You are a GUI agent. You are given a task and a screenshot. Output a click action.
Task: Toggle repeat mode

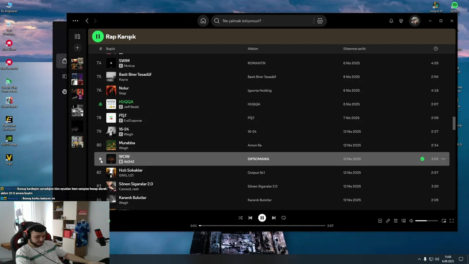pos(284,218)
